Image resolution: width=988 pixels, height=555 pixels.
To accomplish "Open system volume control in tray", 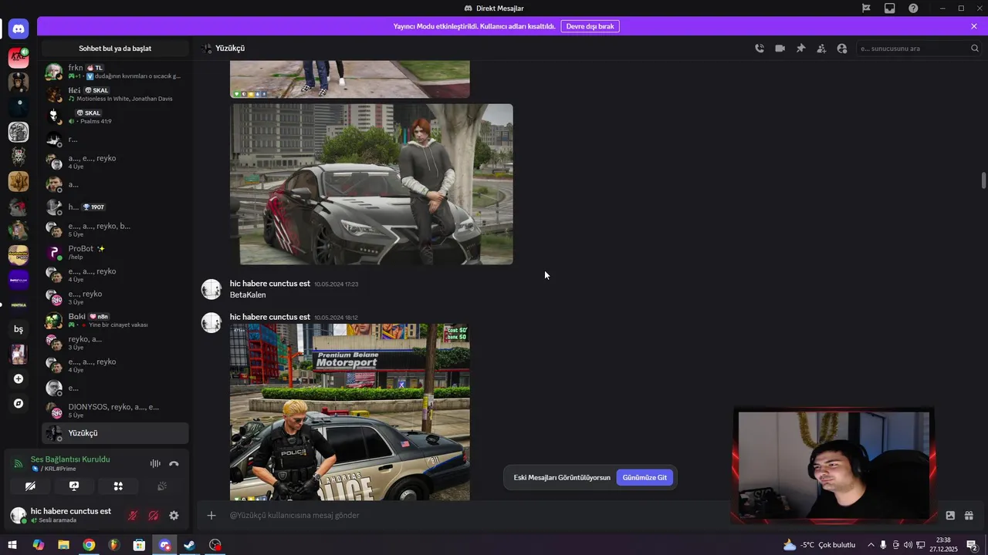I will [x=908, y=545].
